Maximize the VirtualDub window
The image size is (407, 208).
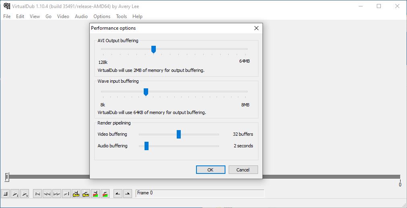(379, 6)
